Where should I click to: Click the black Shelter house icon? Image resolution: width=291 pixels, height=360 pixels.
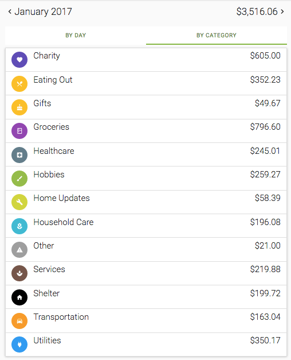[x=19, y=297]
